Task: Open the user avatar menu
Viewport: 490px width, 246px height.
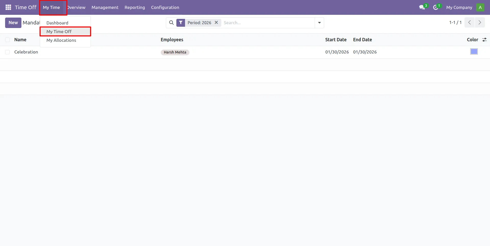Action: pyautogui.click(x=480, y=7)
